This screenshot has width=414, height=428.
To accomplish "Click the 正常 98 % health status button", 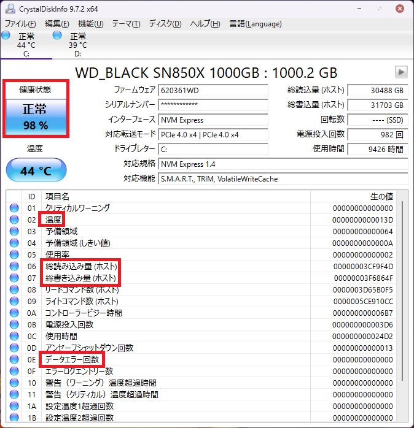I will pyautogui.click(x=35, y=117).
